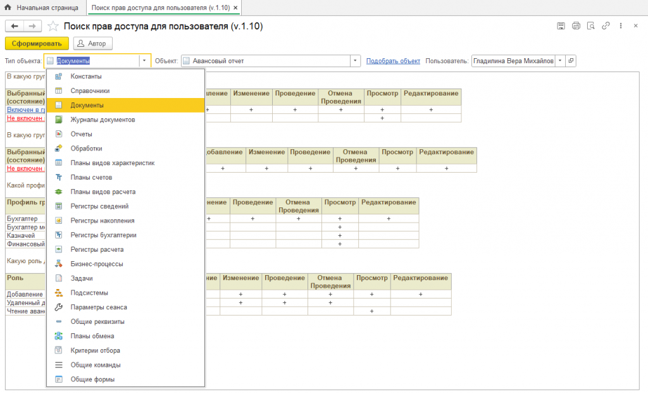Click the Финансовый profile row
Viewport: 648px width, 394px height.
pyautogui.click(x=25, y=244)
